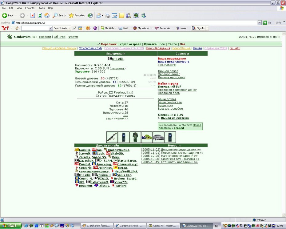Click the red Stop icon in toolbar
The width and height of the screenshot is (286, 229).
[x=33, y=15]
